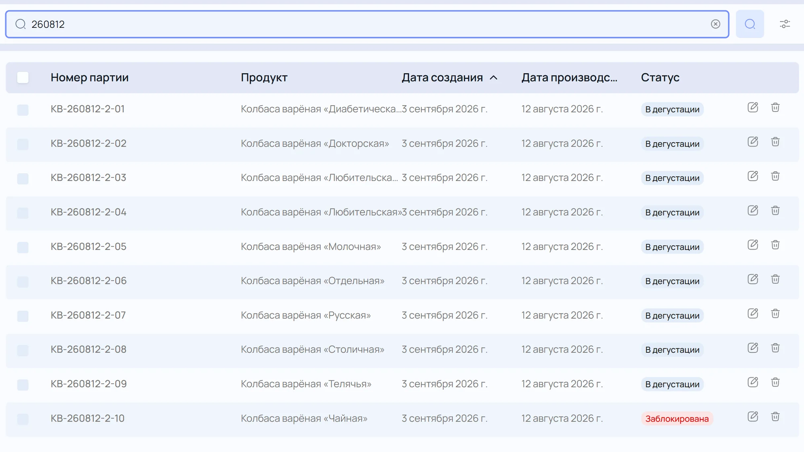This screenshot has width=804, height=452.
Task: Click into the search field containing 260812
Action: (x=367, y=24)
